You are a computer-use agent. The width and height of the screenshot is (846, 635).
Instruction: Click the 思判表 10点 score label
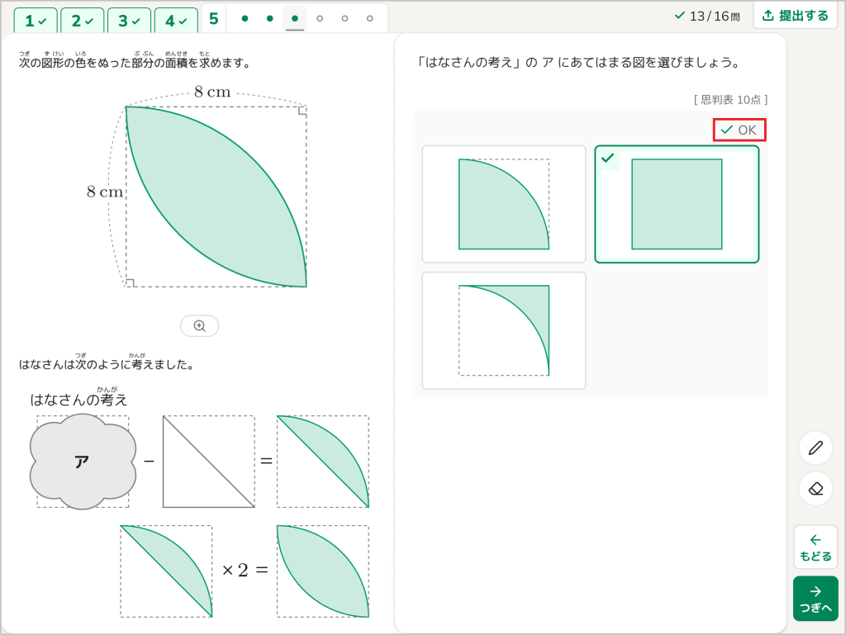tap(730, 100)
